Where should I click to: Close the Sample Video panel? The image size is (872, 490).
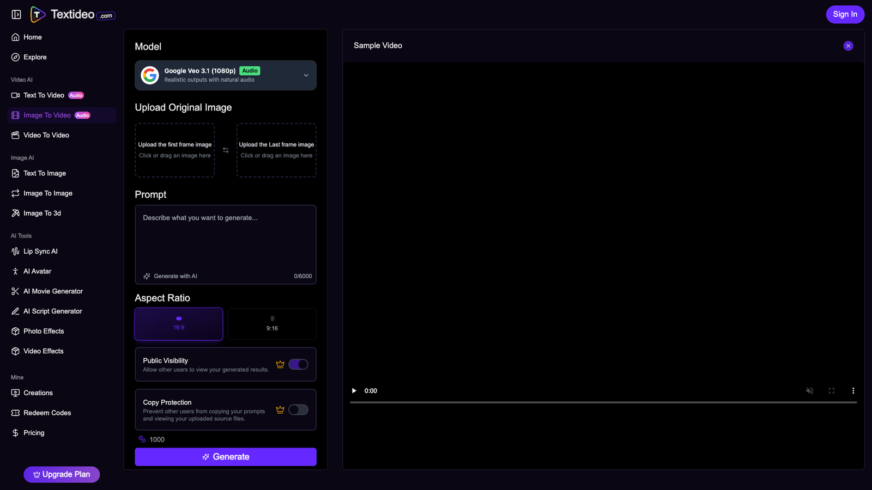click(848, 46)
